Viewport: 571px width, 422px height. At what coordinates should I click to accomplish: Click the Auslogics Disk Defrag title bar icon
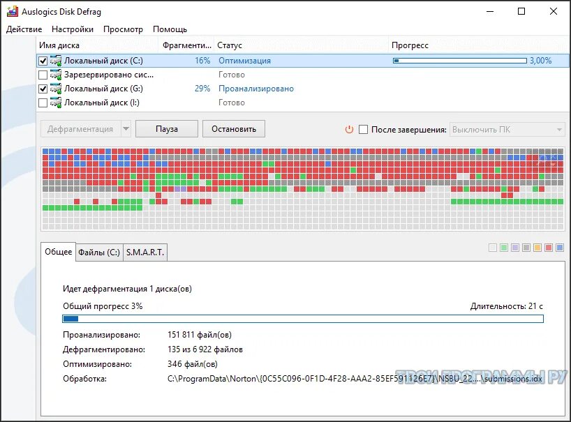pyautogui.click(x=13, y=11)
